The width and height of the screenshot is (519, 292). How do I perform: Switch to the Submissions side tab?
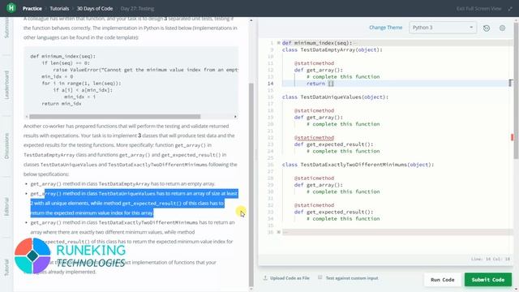(6, 28)
